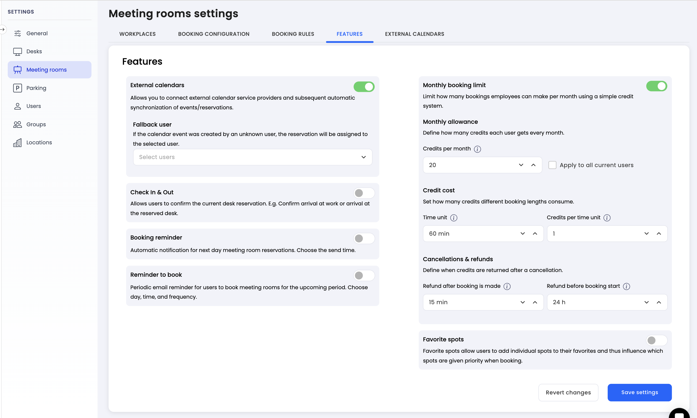Increase Credits per month with up chevron
This screenshot has width=697, height=418.
533,165
